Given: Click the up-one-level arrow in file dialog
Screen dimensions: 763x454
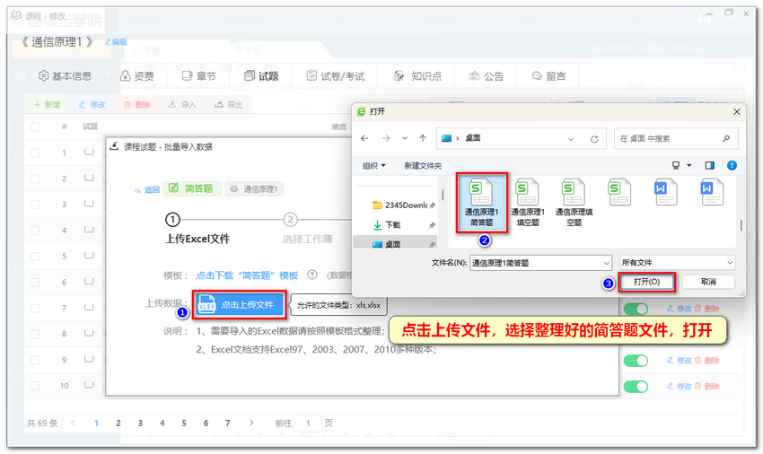Looking at the screenshot, I should pos(422,139).
